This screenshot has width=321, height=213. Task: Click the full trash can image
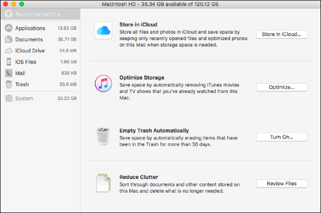coord(103,136)
